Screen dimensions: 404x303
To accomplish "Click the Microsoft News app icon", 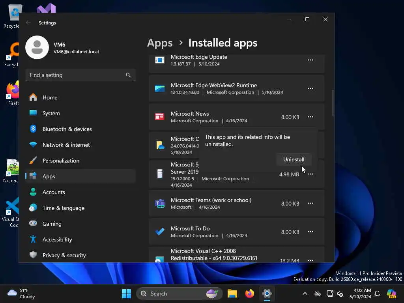I will click(159, 117).
